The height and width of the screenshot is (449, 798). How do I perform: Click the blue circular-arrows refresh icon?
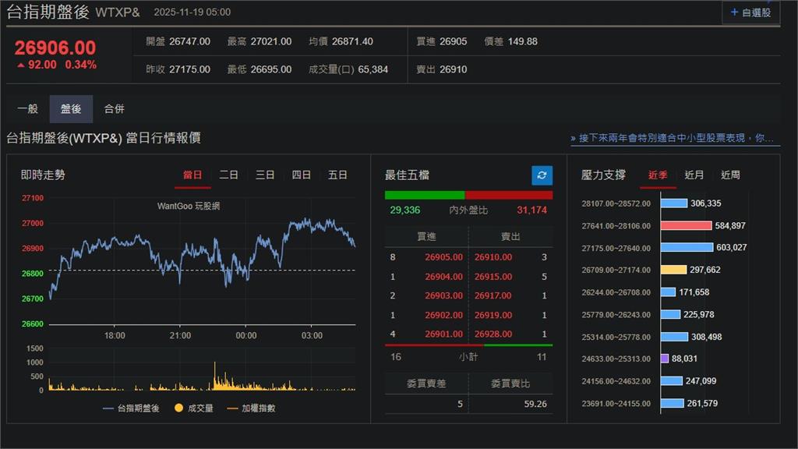[541, 175]
